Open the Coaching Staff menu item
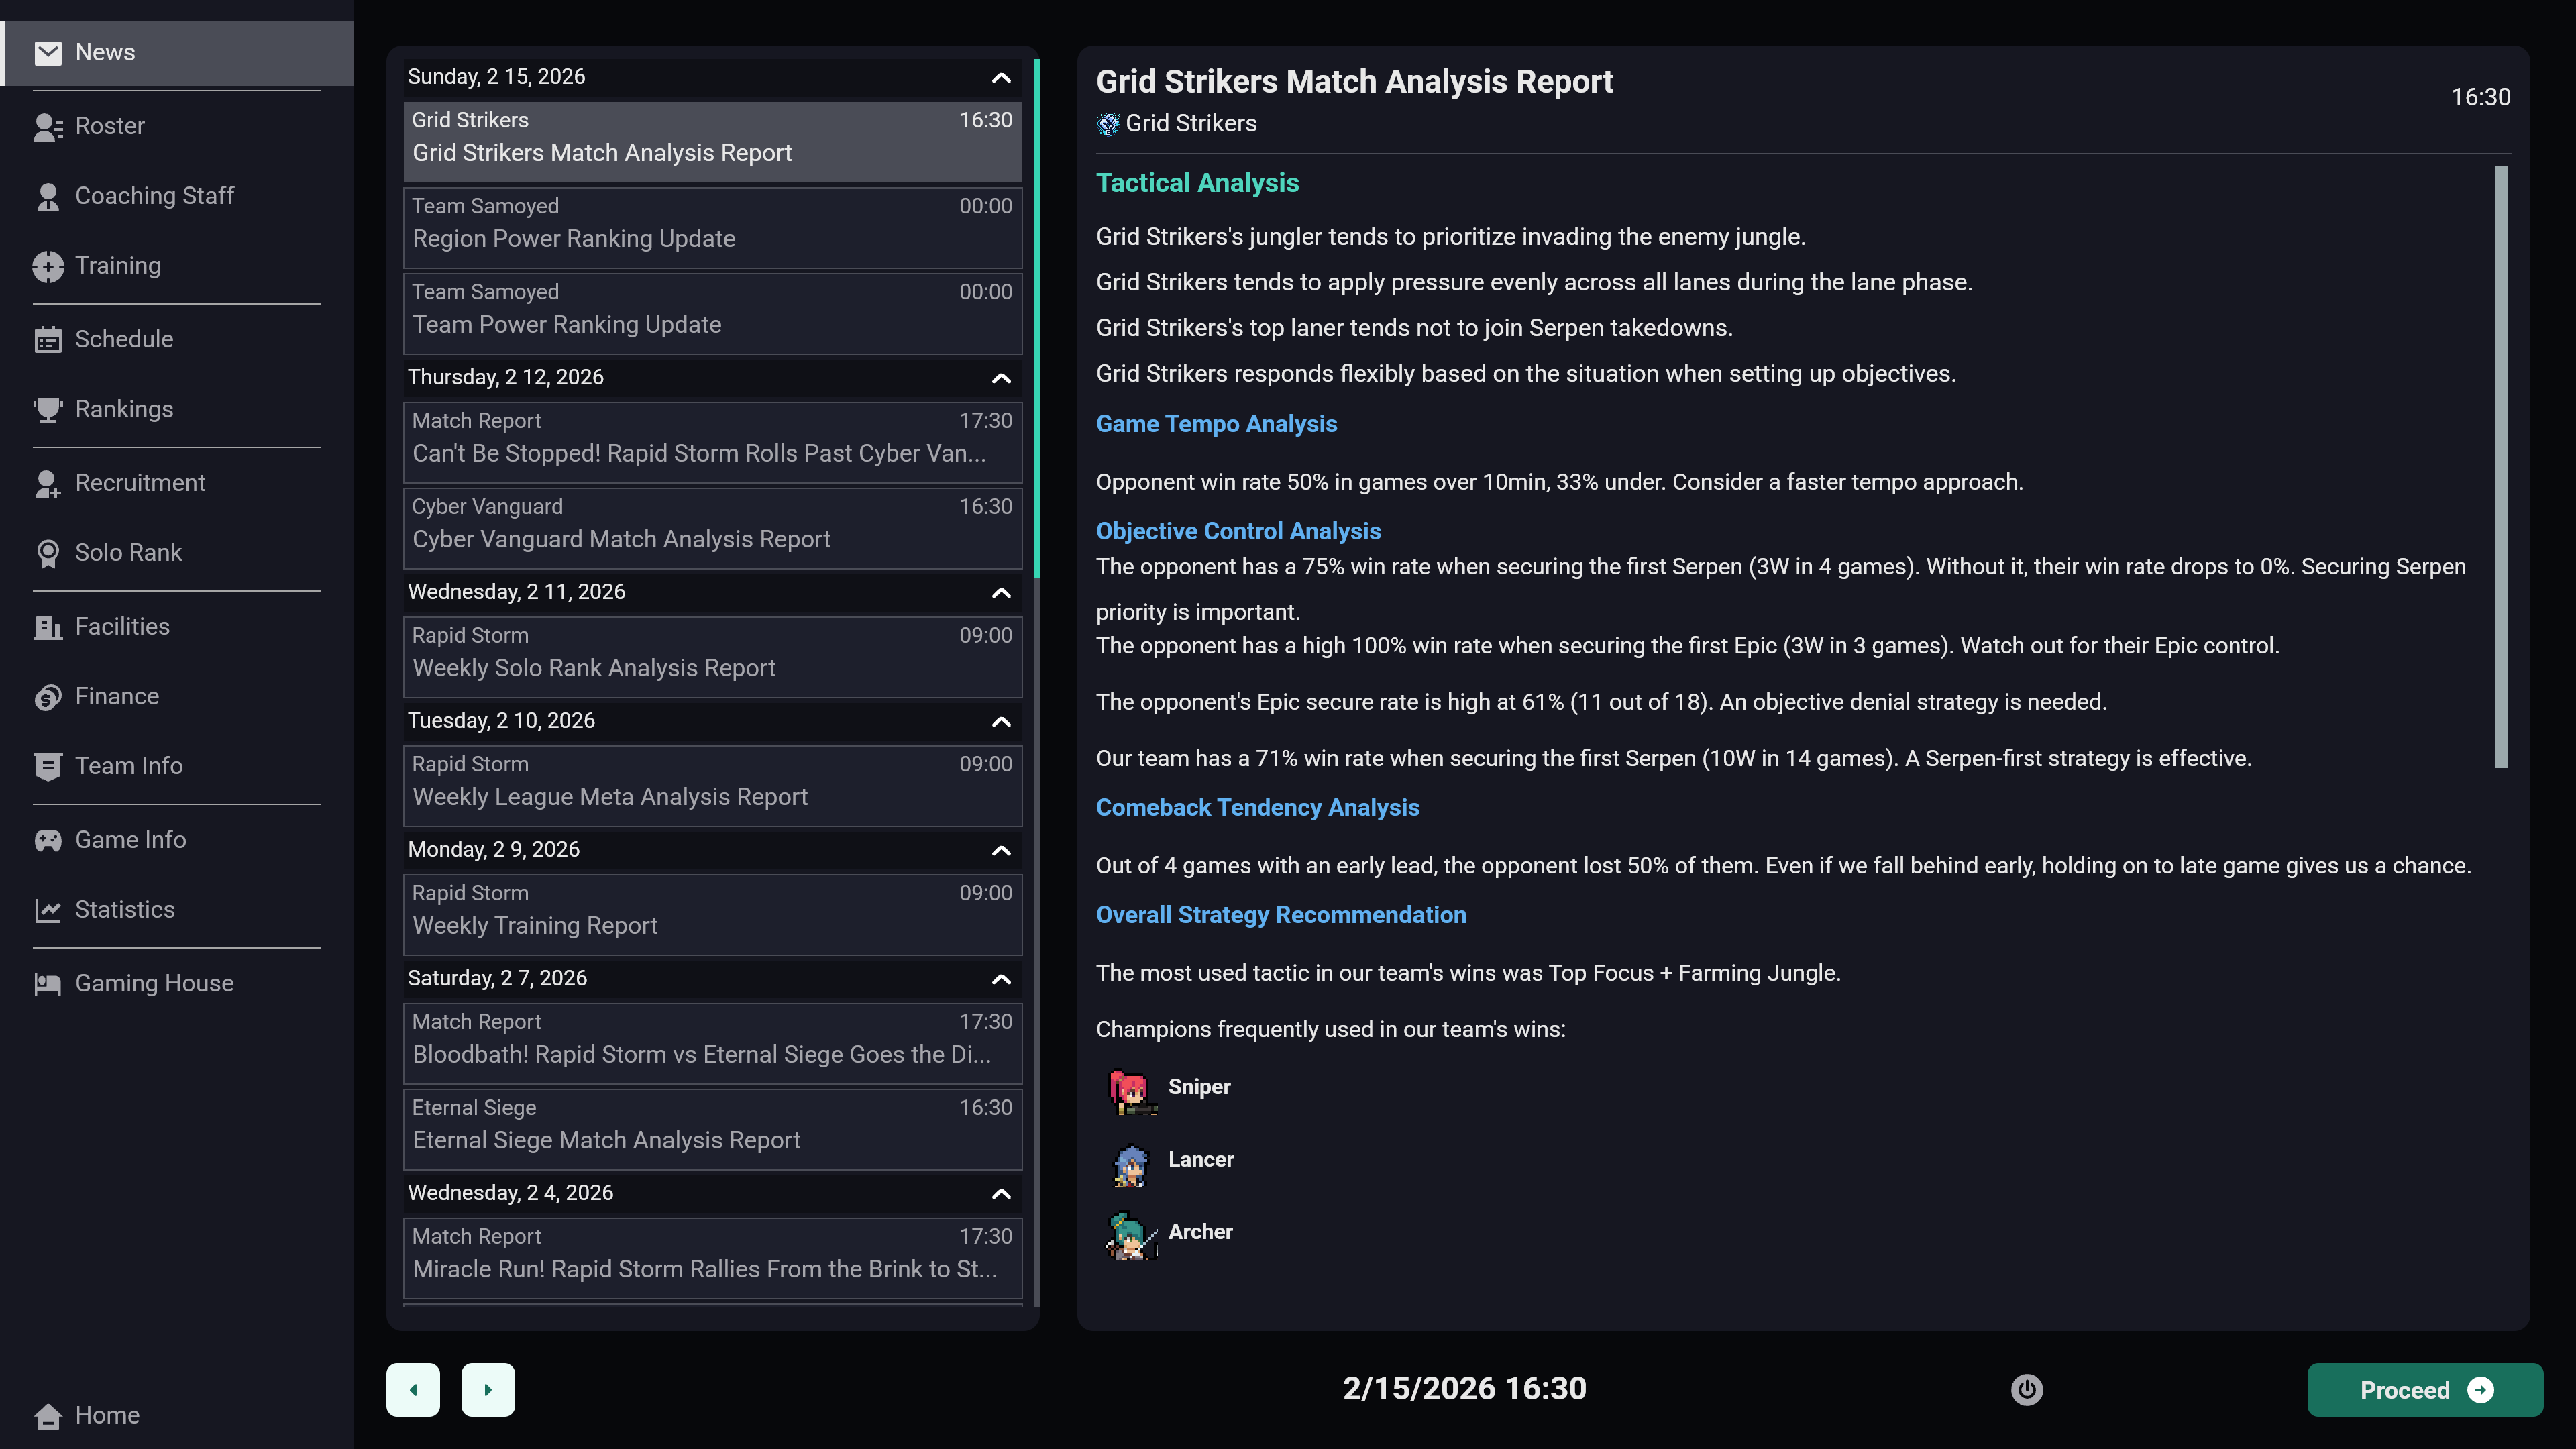The width and height of the screenshot is (2576, 1449). [154, 196]
